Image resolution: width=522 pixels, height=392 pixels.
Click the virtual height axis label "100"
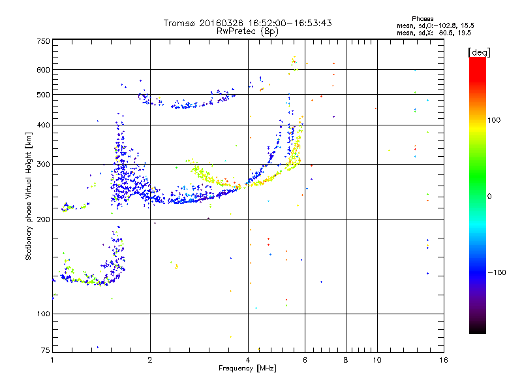44,314
